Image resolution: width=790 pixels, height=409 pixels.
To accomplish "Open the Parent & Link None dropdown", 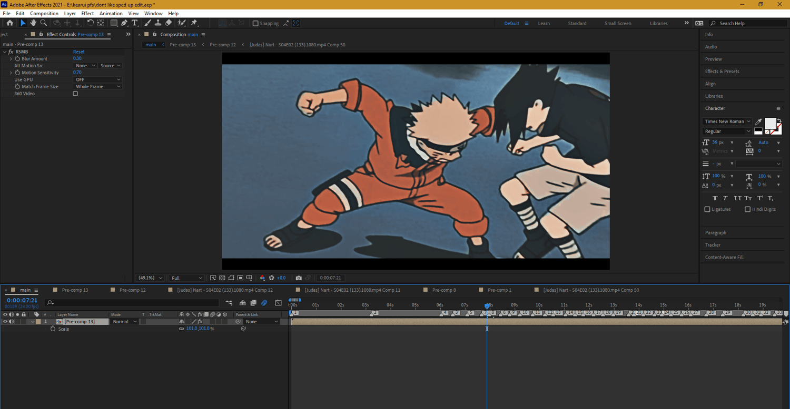I will [261, 322].
